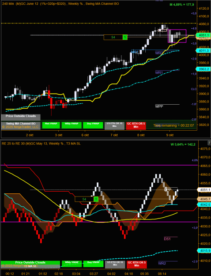Toggle red GC RTH OR 5 Min on 240 Min chart
The width and height of the screenshot is (211, 276).
[x=136, y=126]
